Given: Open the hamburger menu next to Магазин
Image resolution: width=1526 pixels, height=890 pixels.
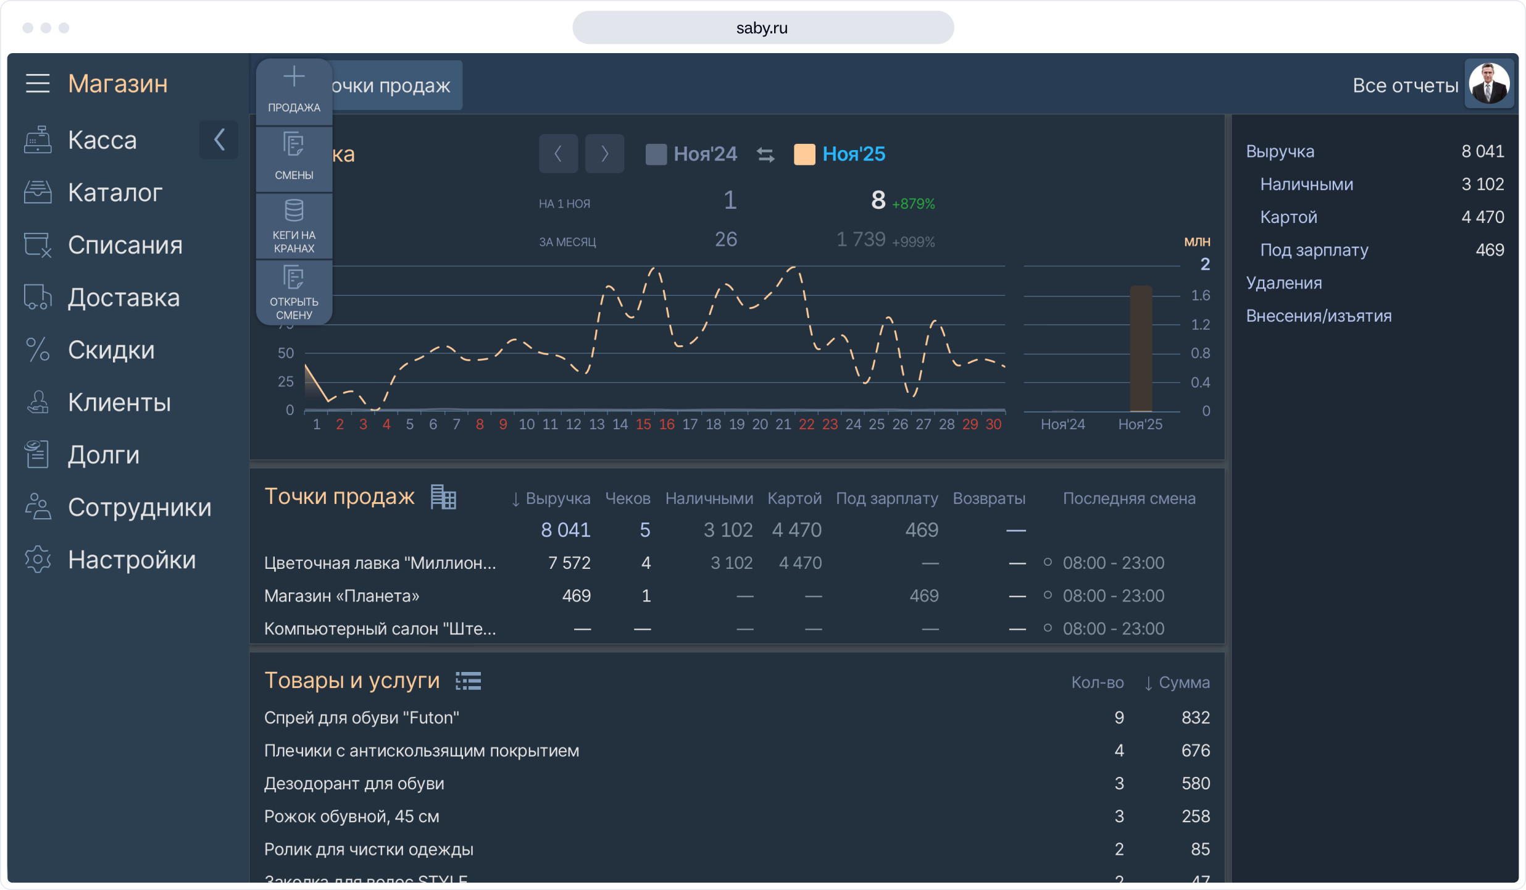Looking at the screenshot, I should pos(38,83).
